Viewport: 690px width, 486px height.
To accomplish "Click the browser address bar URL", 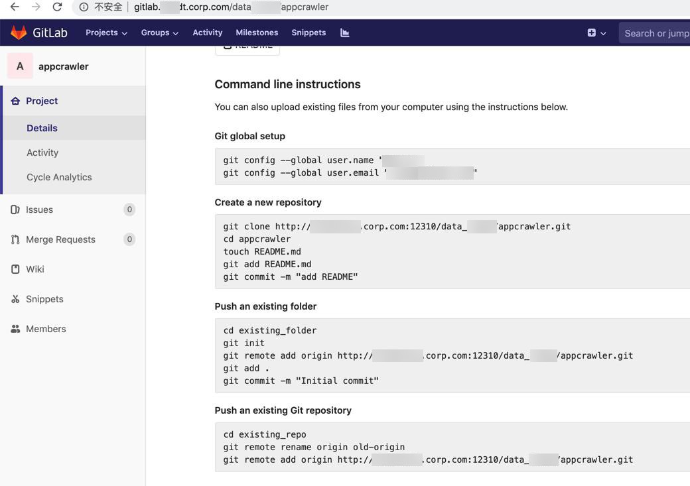I will tap(231, 7).
